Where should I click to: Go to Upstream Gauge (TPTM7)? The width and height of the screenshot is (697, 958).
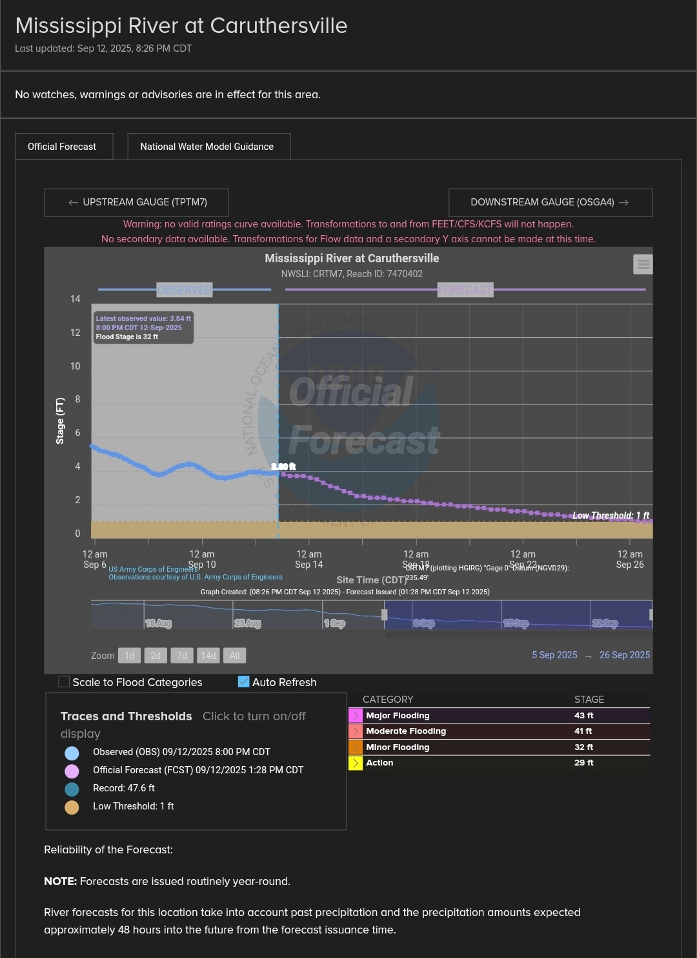[x=136, y=202]
